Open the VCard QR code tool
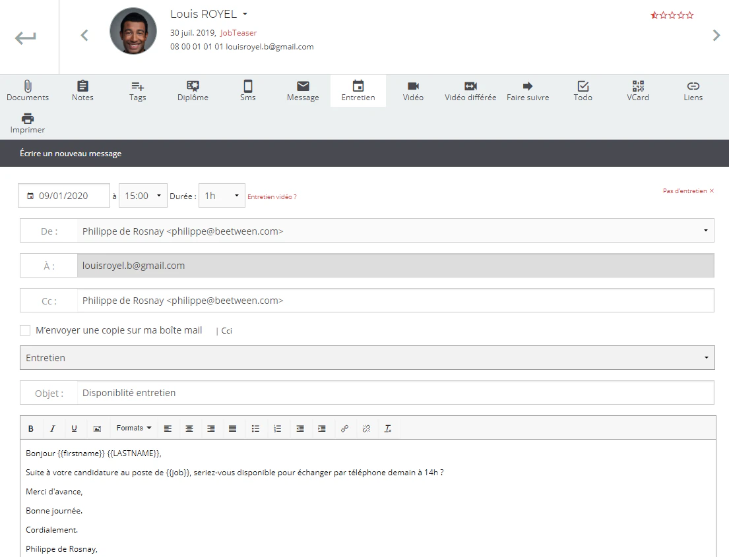729x557 pixels. (638, 90)
